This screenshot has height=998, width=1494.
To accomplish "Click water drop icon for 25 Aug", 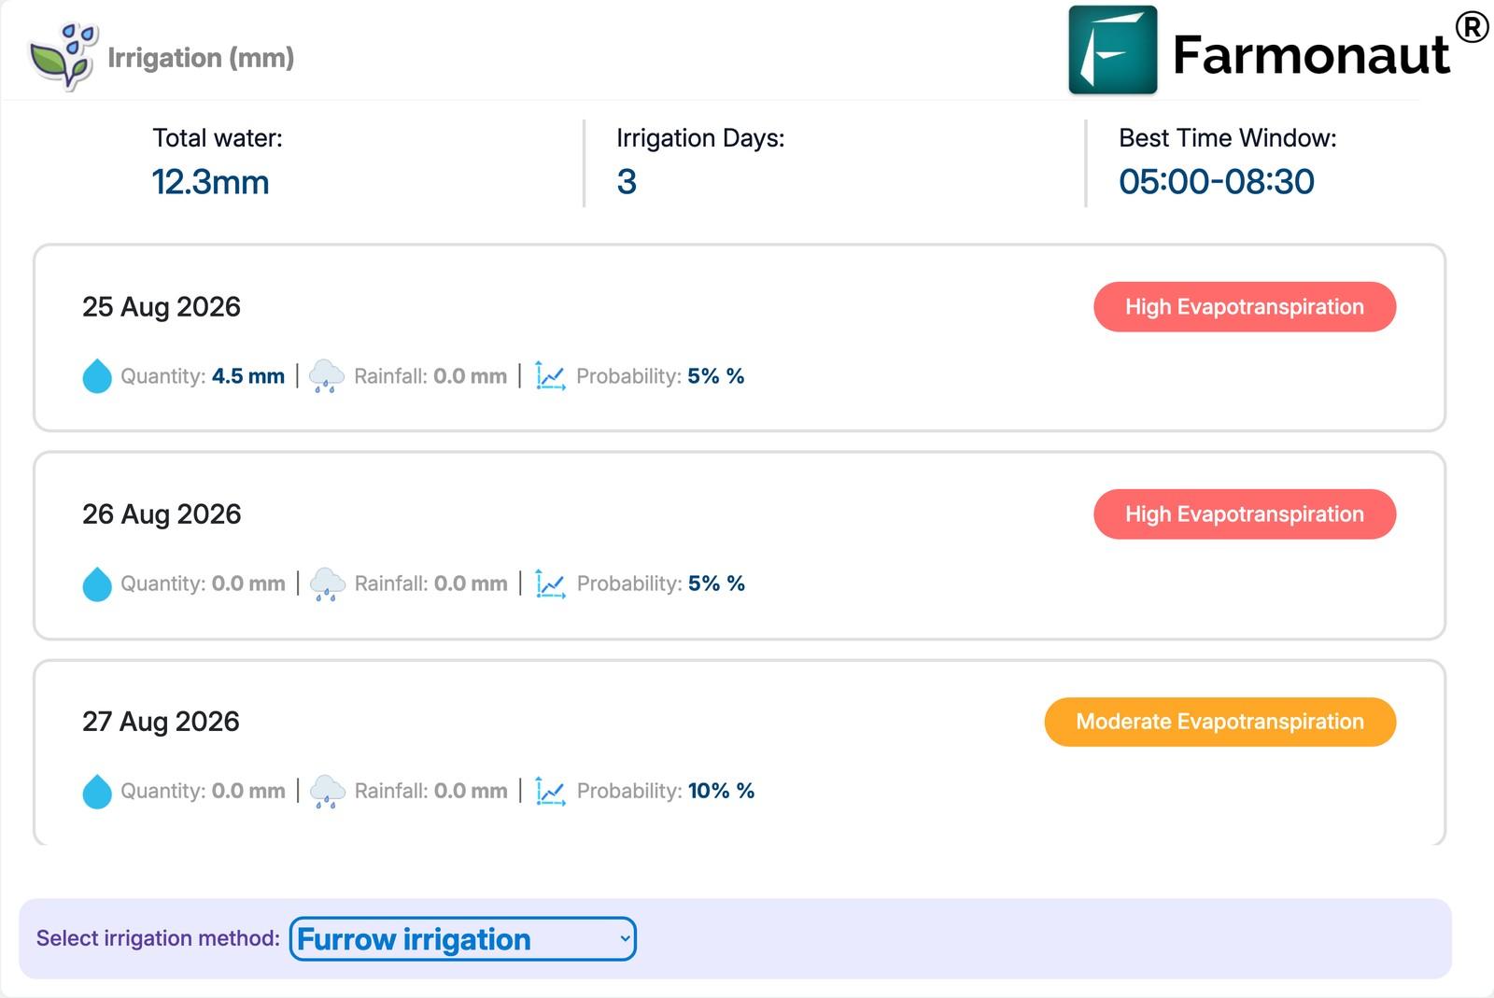I will (x=97, y=376).
